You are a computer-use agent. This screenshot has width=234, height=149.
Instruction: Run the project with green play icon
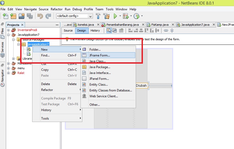pyautogui.click(x=115, y=16)
